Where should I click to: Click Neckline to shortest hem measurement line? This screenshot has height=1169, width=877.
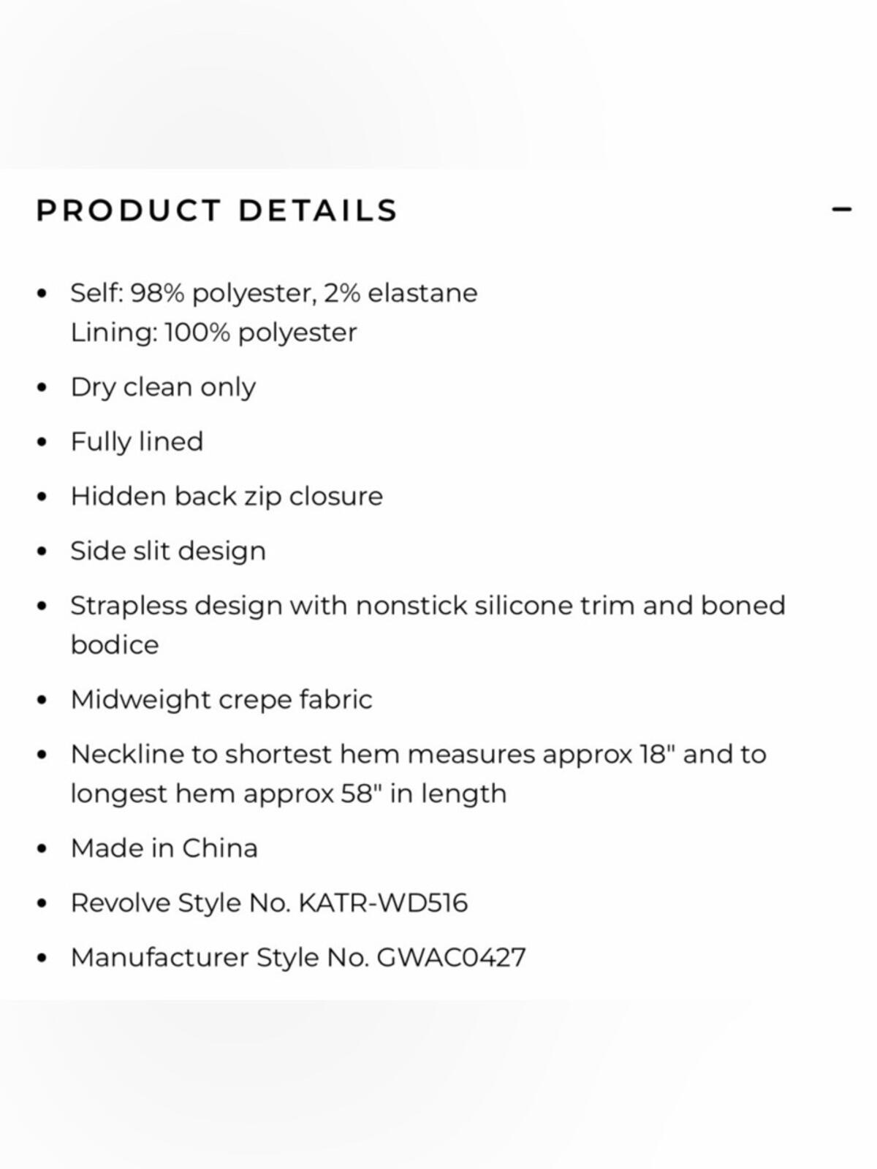tap(419, 754)
